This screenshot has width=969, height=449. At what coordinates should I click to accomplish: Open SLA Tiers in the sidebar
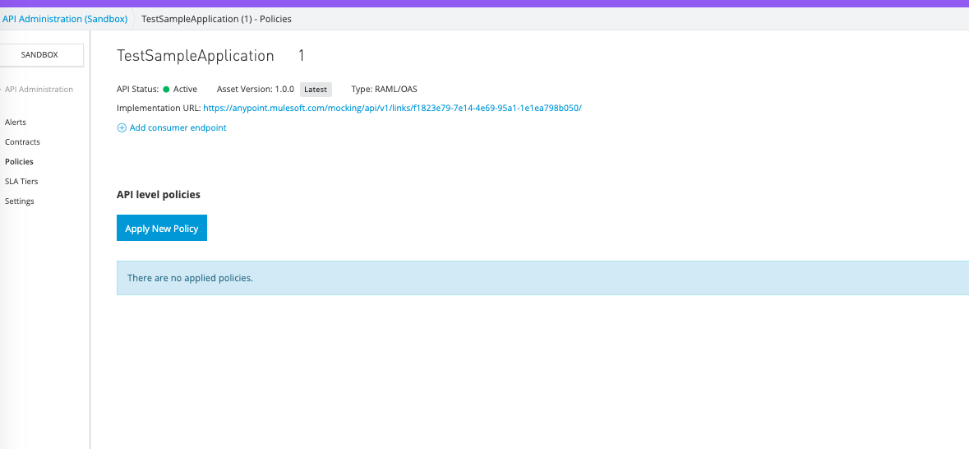pos(21,182)
